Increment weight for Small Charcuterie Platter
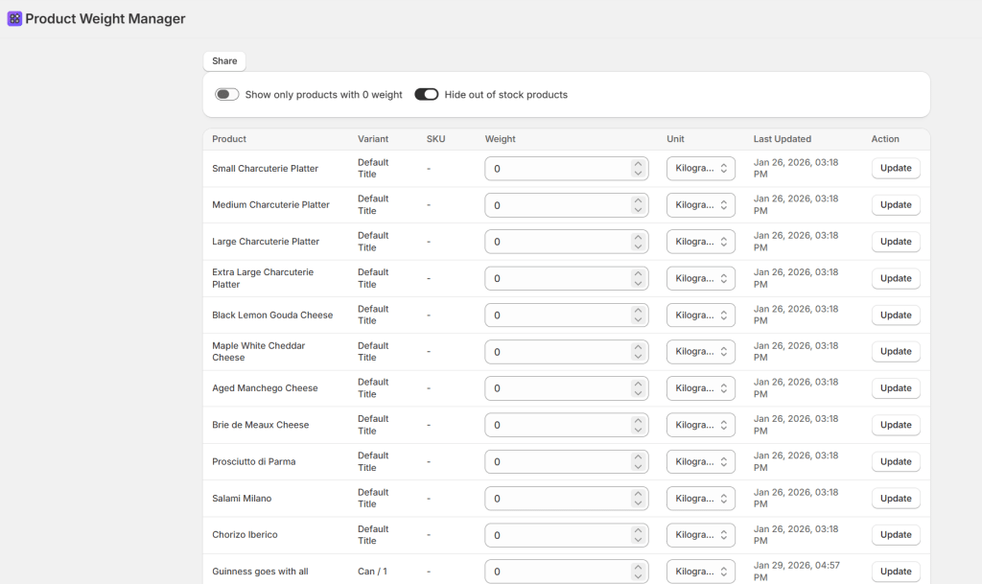Viewport: 982px width, 584px height. click(638, 164)
